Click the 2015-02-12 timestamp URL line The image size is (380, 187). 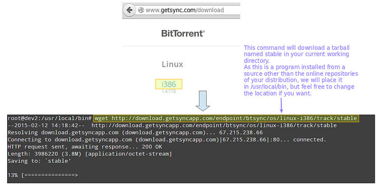coord(172,125)
